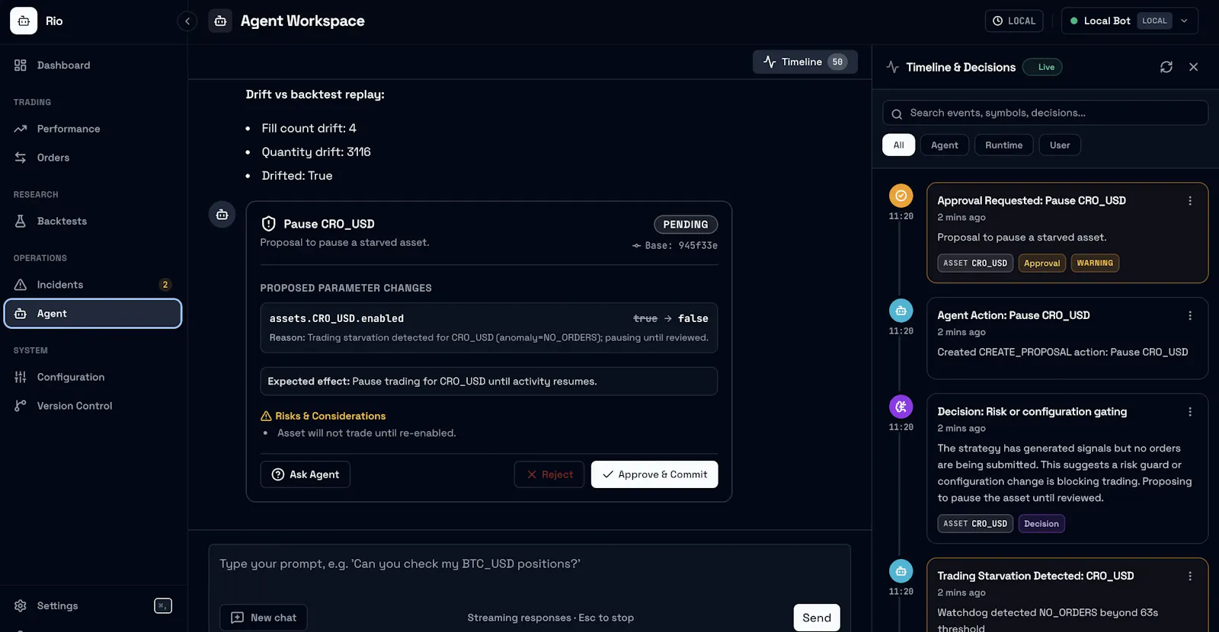1219x632 pixels.
Task: Open the Local Bot dropdown selector
Action: pyautogui.click(x=1130, y=21)
